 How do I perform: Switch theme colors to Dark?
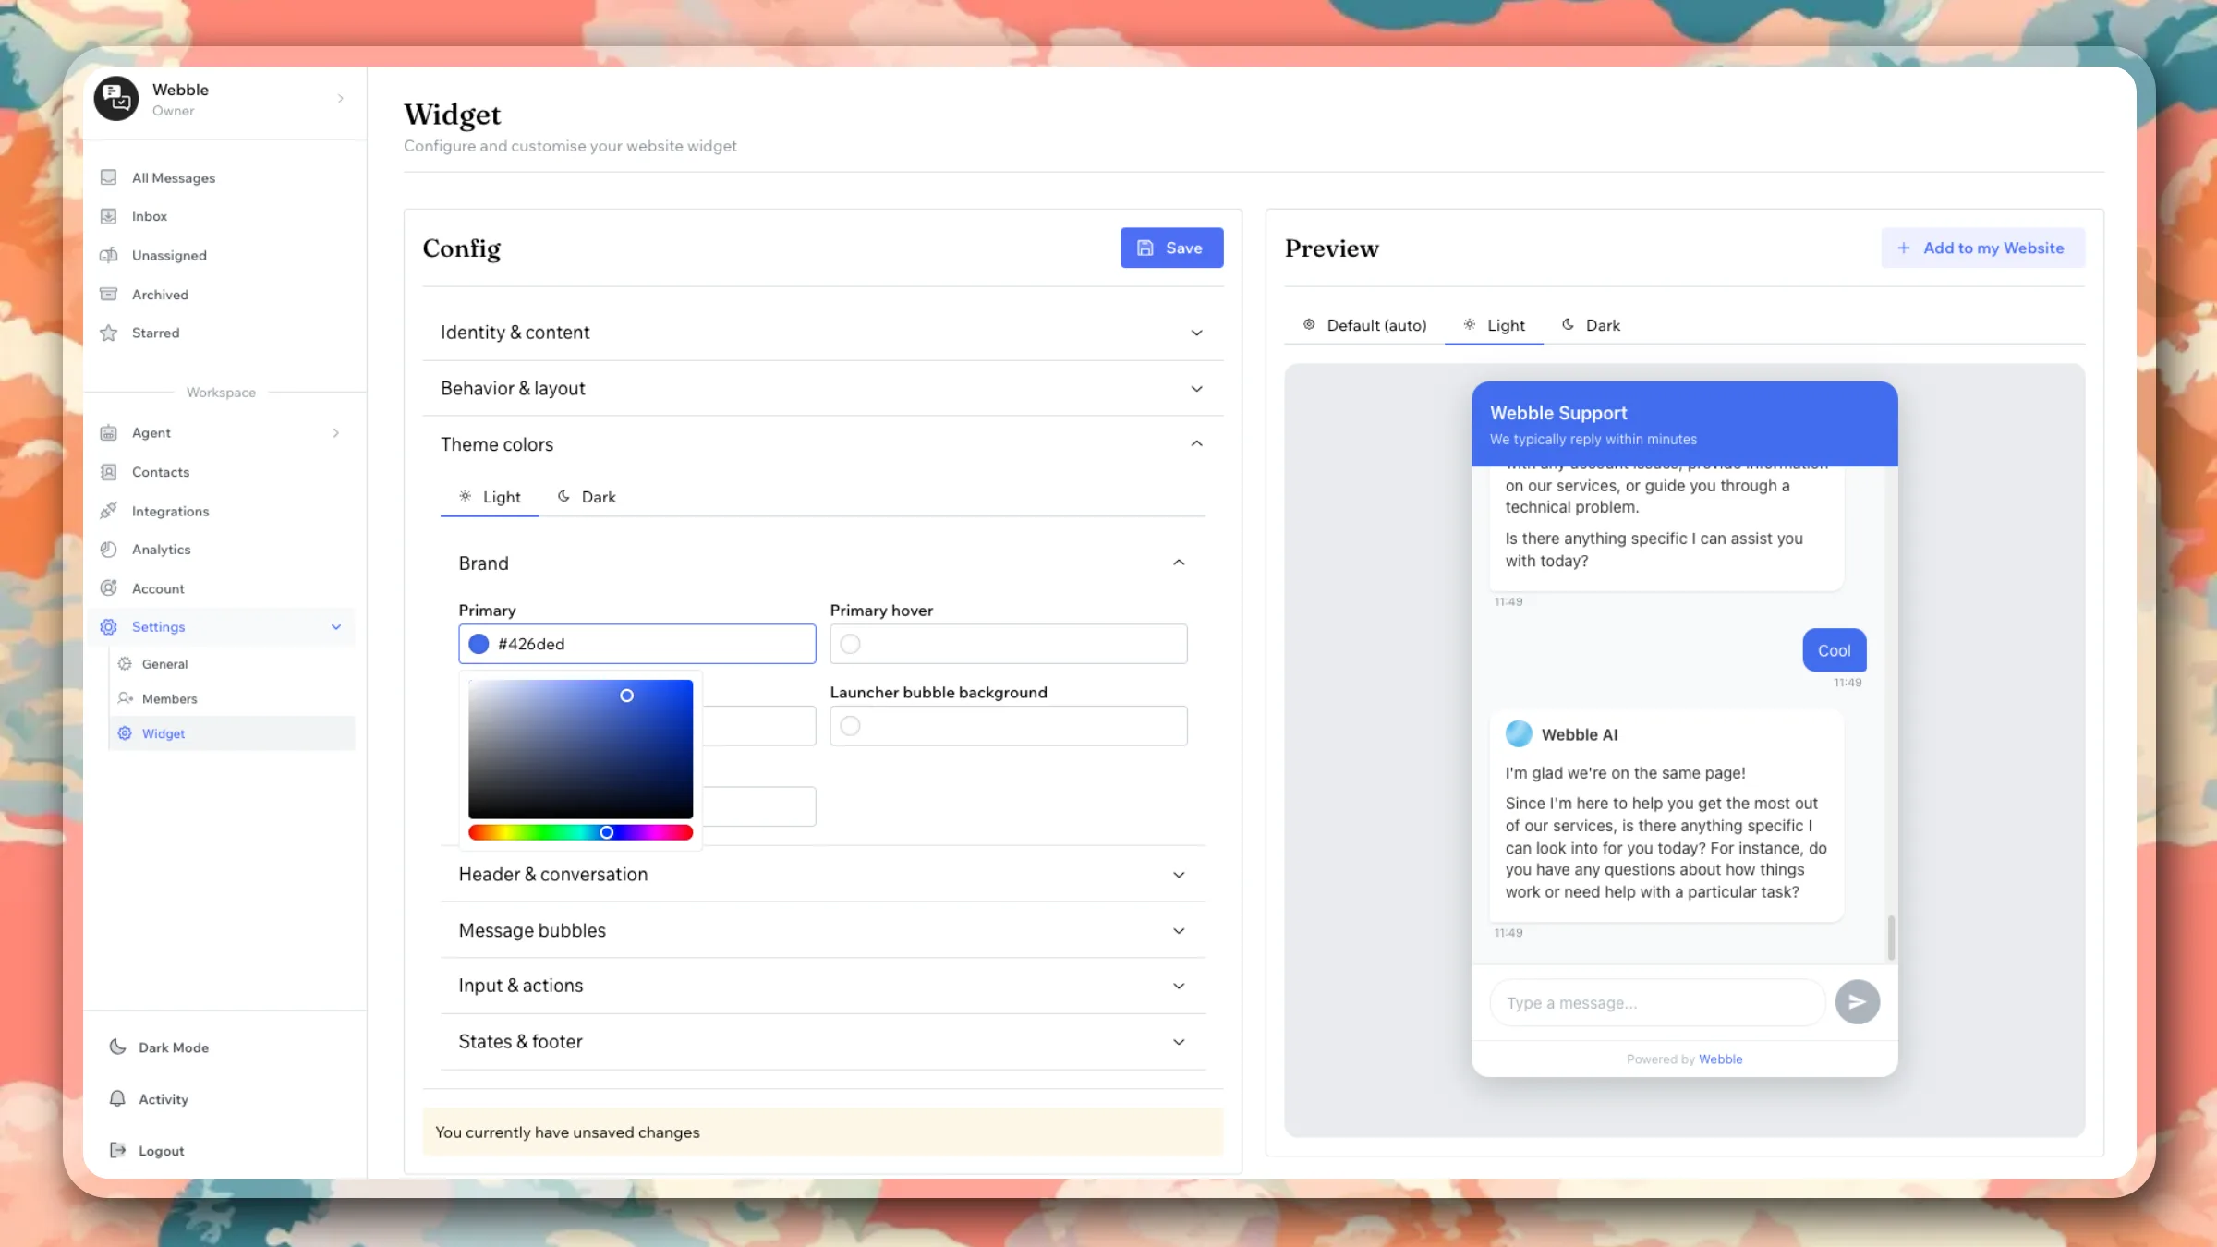pos(587,497)
